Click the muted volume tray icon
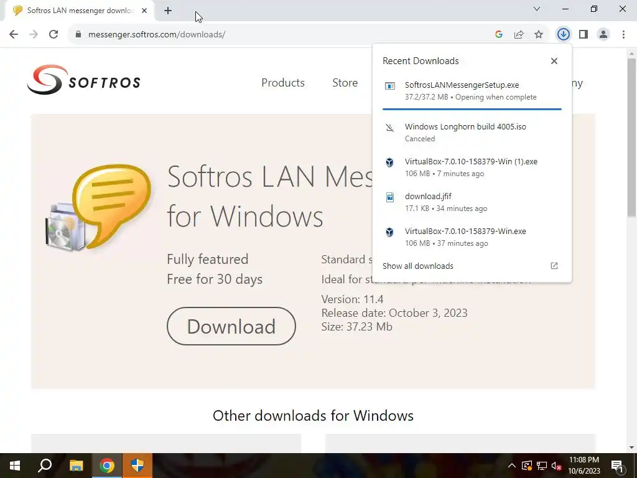The image size is (637, 478). point(557,466)
